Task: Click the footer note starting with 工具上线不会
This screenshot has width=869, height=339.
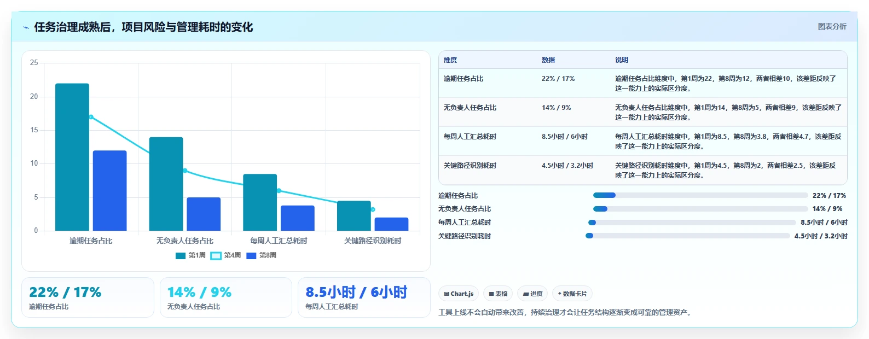Action: pyautogui.click(x=566, y=313)
